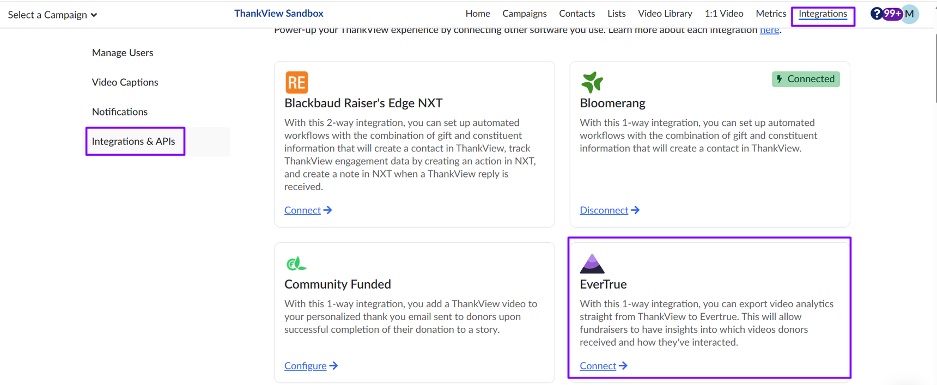Click Disconnect under Bloomerang
937x385 pixels.
click(604, 210)
